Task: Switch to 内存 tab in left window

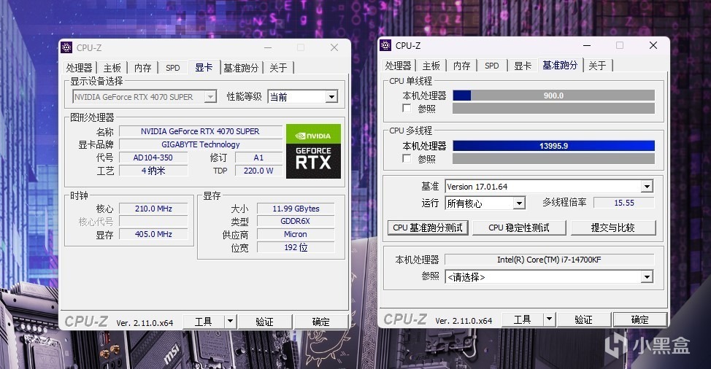Action: 143,68
